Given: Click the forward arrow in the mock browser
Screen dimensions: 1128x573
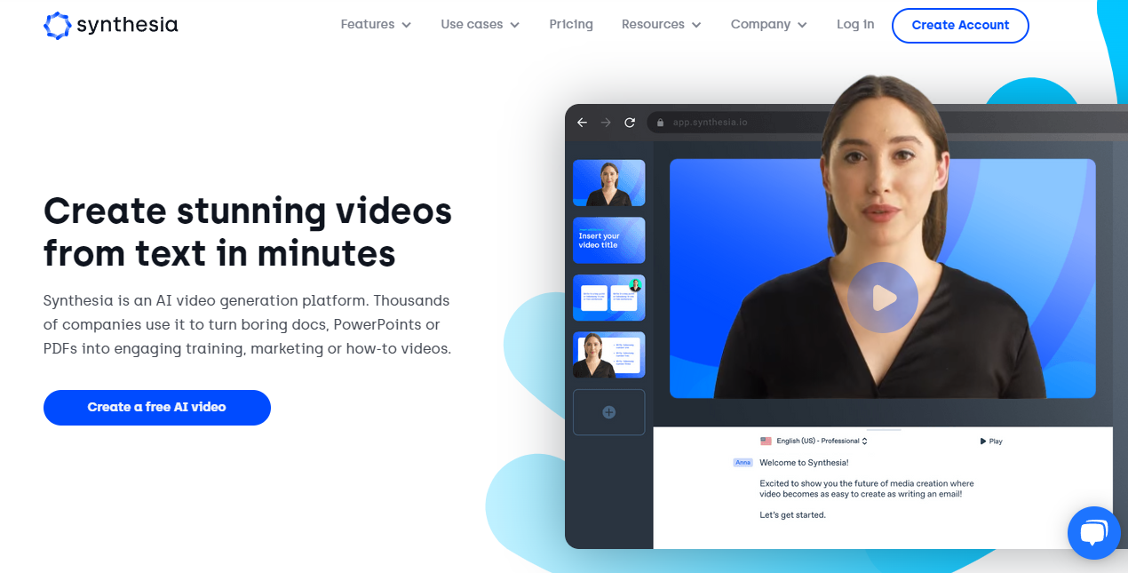Looking at the screenshot, I should [606, 123].
